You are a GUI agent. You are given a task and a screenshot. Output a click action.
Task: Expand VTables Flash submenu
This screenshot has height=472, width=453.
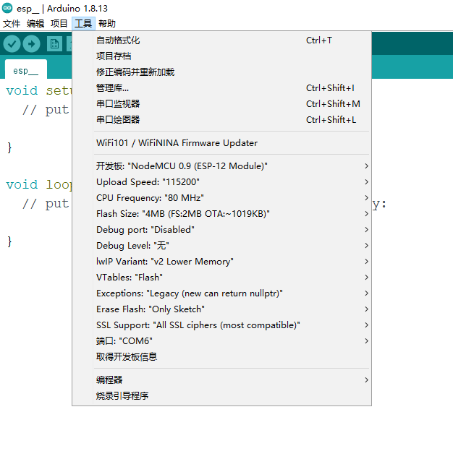click(x=221, y=278)
